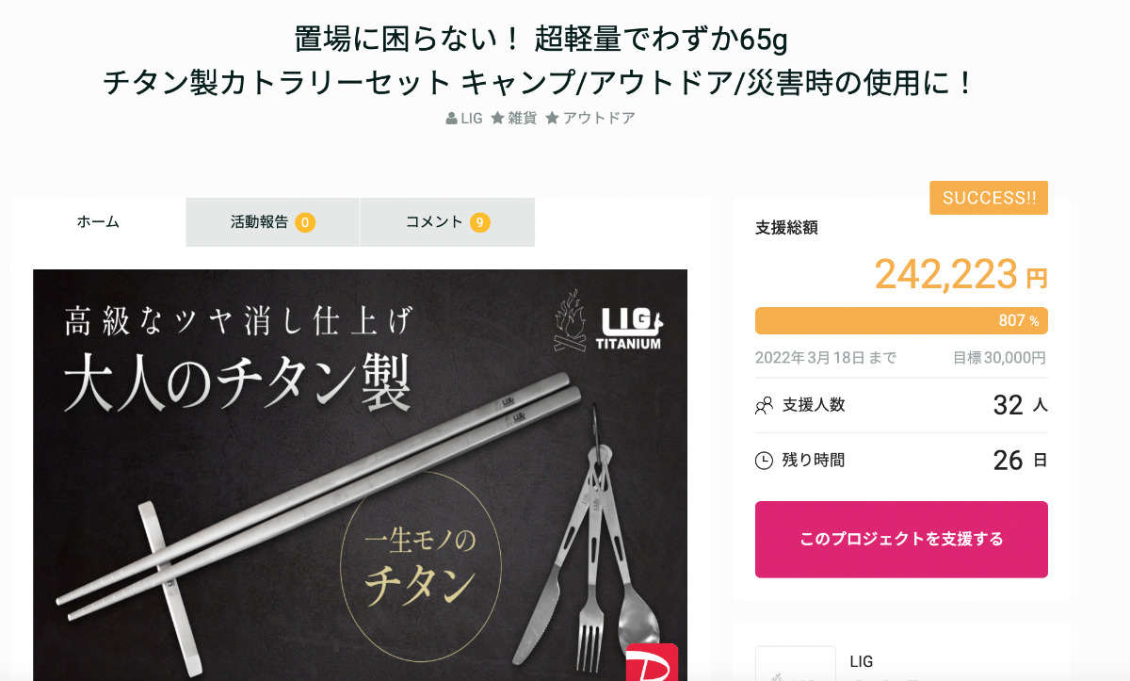
Task: Click the activity report count badge 0
Action: (x=305, y=222)
